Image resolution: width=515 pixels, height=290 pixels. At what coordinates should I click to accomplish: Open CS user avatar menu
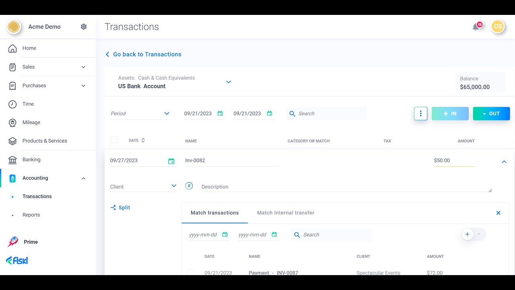click(x=498, y=27)
